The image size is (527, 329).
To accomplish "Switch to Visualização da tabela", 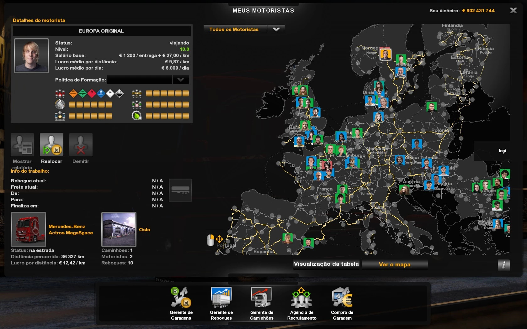I will click(x=326, y=264).
